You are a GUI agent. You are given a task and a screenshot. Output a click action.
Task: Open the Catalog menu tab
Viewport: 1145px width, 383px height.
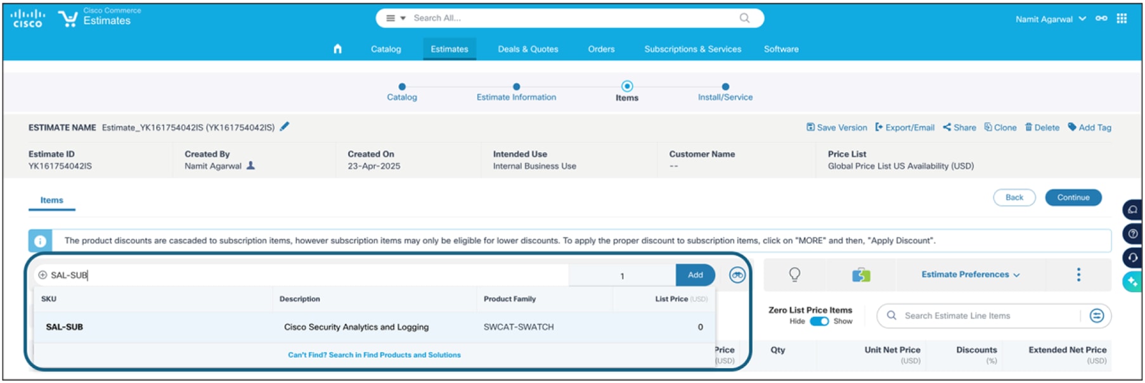tap(385, 49)
